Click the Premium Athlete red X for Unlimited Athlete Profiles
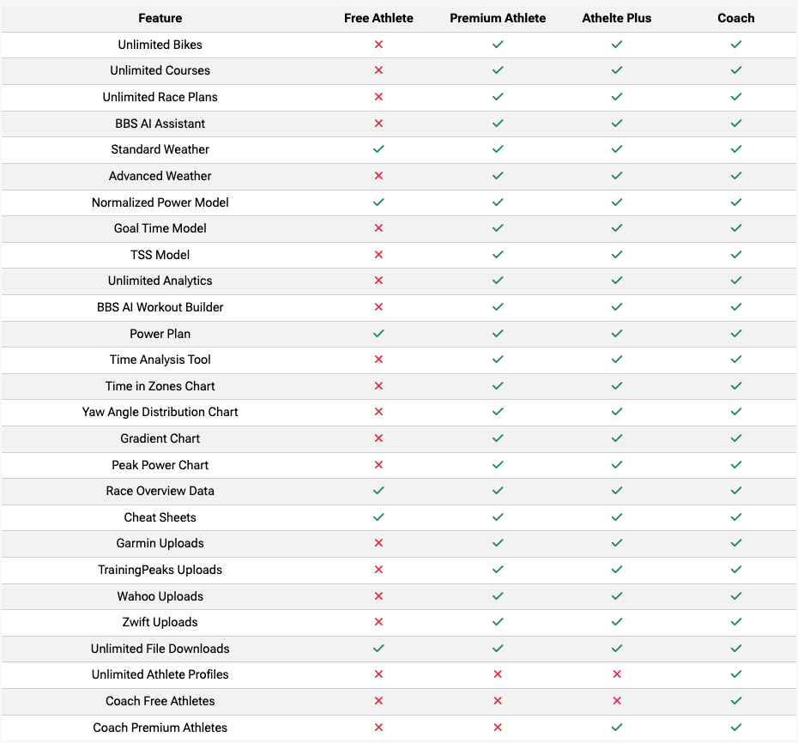This screenshot has height=743, width=798. pyautogui.click(x=498, y=674)
